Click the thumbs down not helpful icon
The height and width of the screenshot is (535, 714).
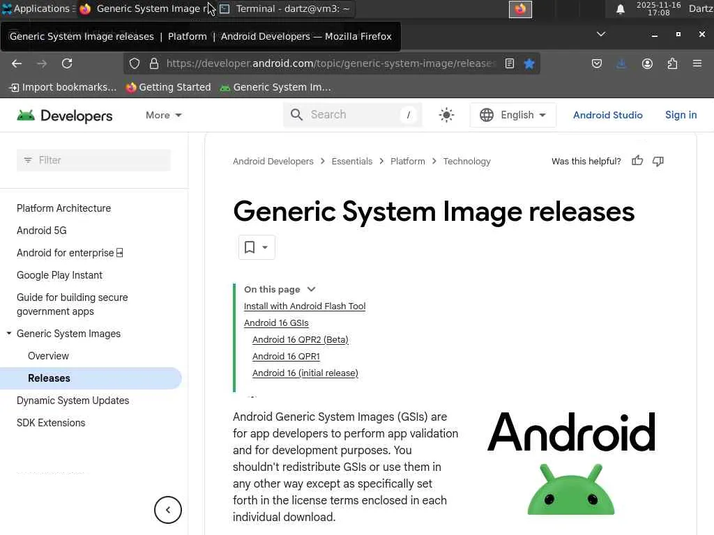[x=658, y=161]
